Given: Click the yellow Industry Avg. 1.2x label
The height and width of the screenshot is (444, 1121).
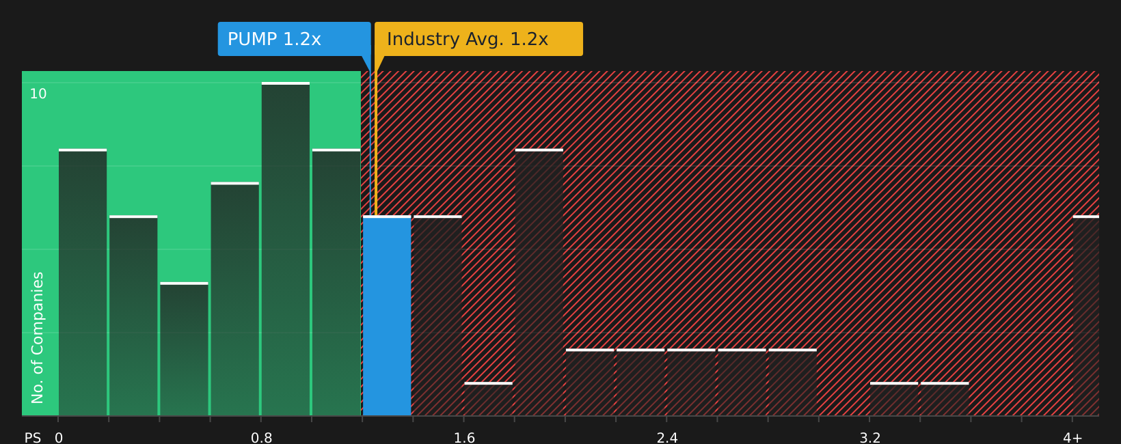Looking at the screenshot, I should (478, 39).
